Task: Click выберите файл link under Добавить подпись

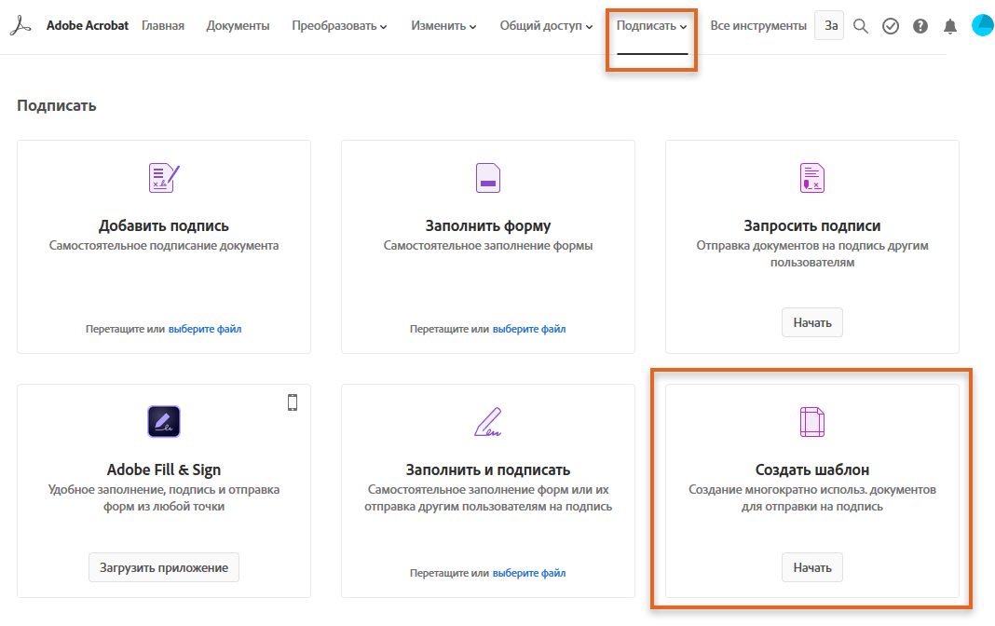Action: click(x=205, y=329)
